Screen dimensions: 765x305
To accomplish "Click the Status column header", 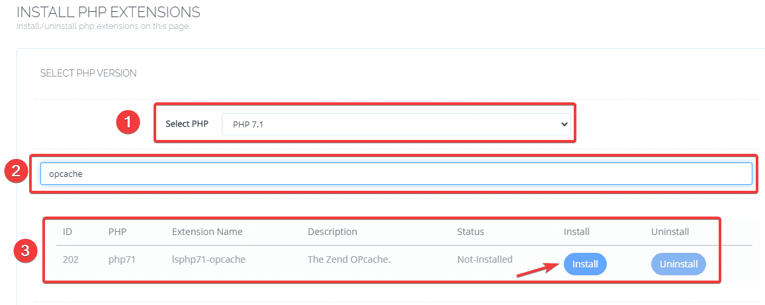I will 471,232.
